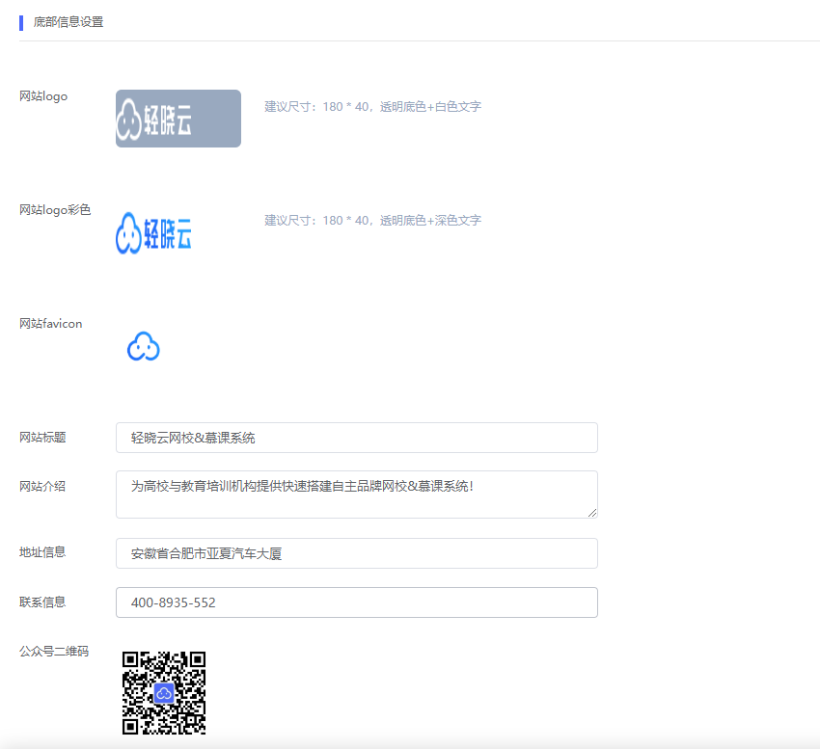
Task: Click into the 网站介绍 textarea
Action: pyautogui.click(x=357, y=495)
